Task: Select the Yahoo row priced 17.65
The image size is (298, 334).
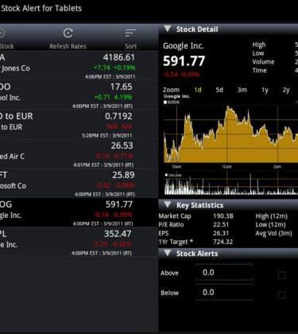Action: 79,95
